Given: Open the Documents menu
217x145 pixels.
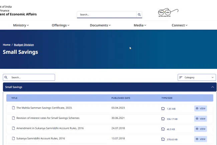Looking at the screenshot, I should tap(100, 25).
